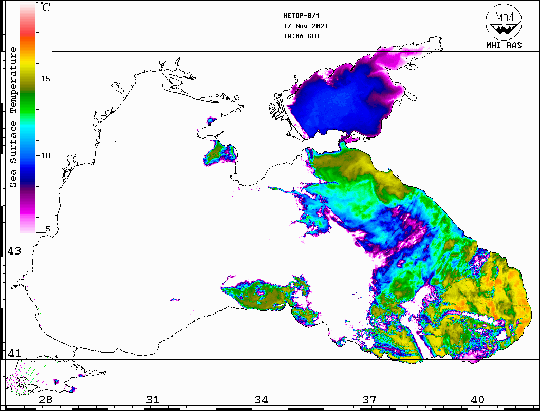Click longitude label '34'

click(x=261, y=400)
